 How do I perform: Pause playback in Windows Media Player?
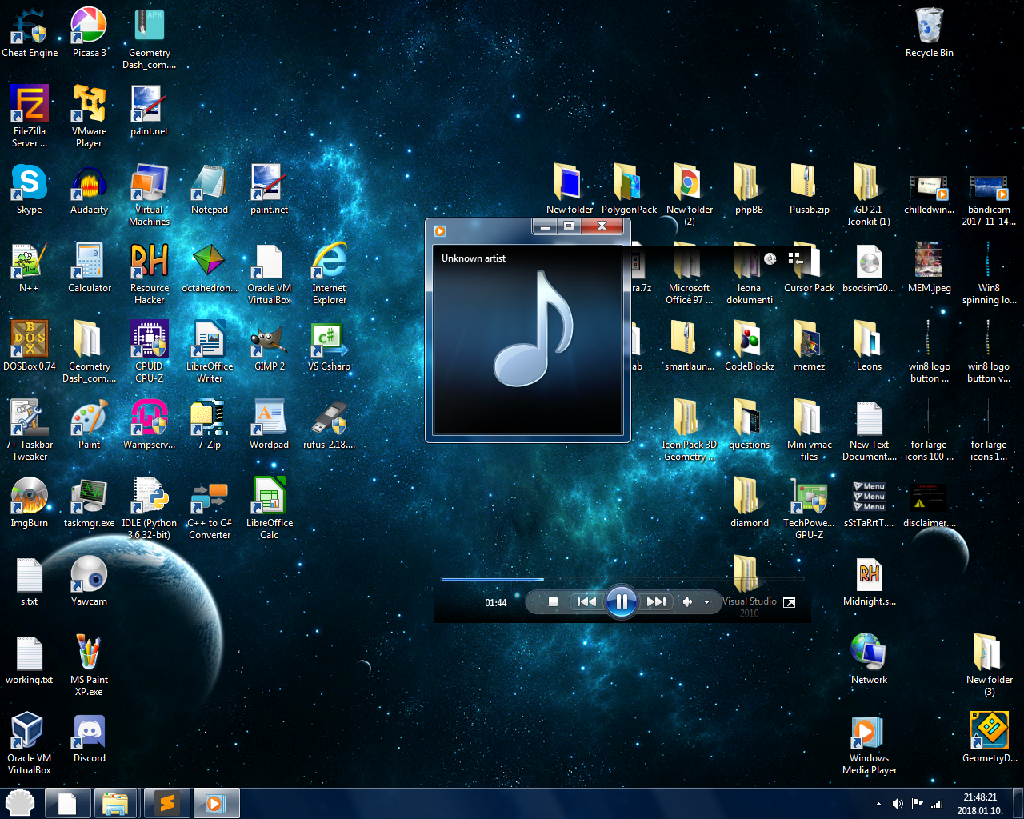pos(621,601)
